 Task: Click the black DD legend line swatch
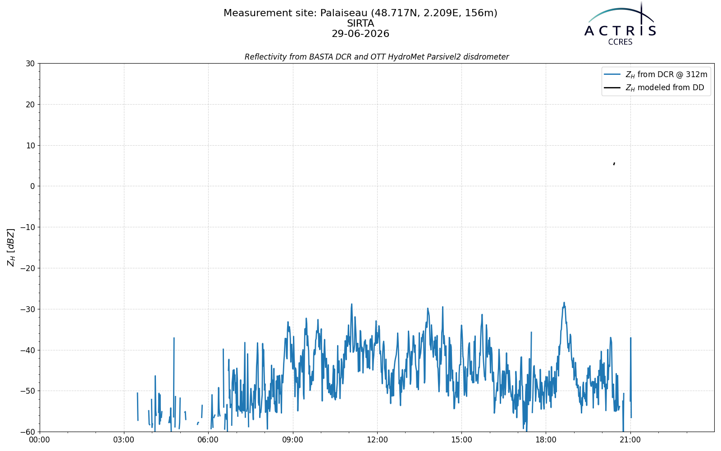[612, 88]
